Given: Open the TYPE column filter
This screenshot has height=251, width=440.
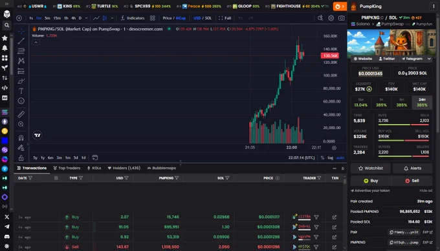Looking at the screenshot, I should [x=81, y=178].
